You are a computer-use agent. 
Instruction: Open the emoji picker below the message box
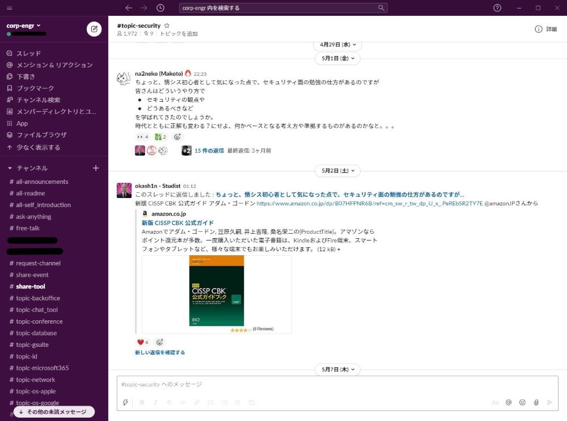(522, 402)
